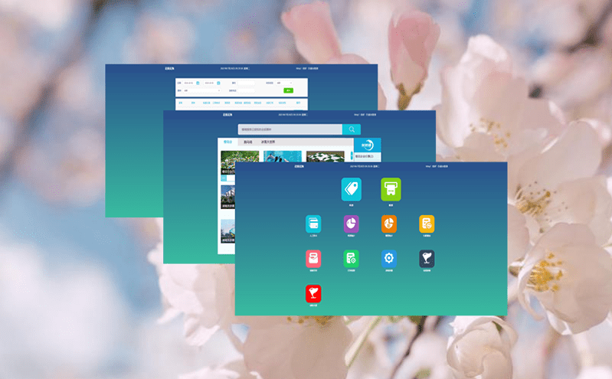Open the orange pie chart report icon
Viewport: 612px width, 379px height.
click(x=389, y=224)
